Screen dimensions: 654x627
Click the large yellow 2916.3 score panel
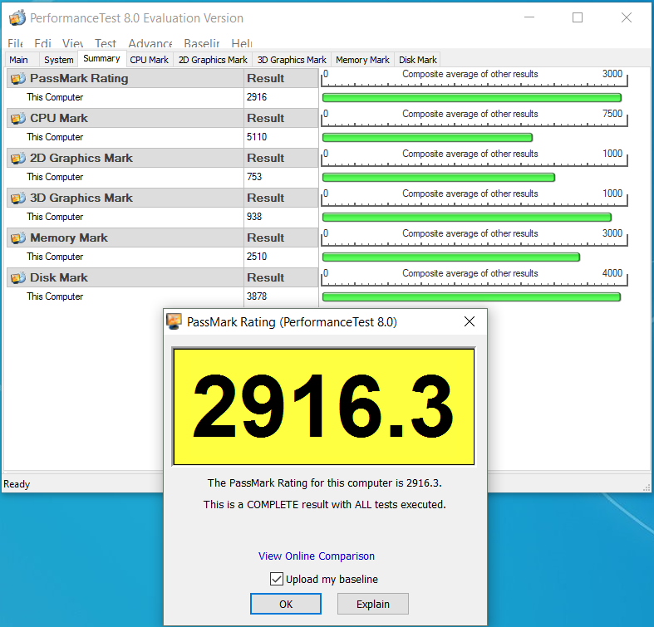coord(323,406)
